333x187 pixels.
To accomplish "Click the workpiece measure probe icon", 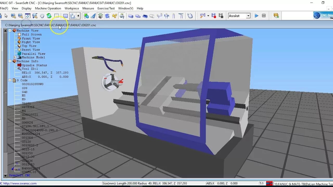I will coord(159,16).
